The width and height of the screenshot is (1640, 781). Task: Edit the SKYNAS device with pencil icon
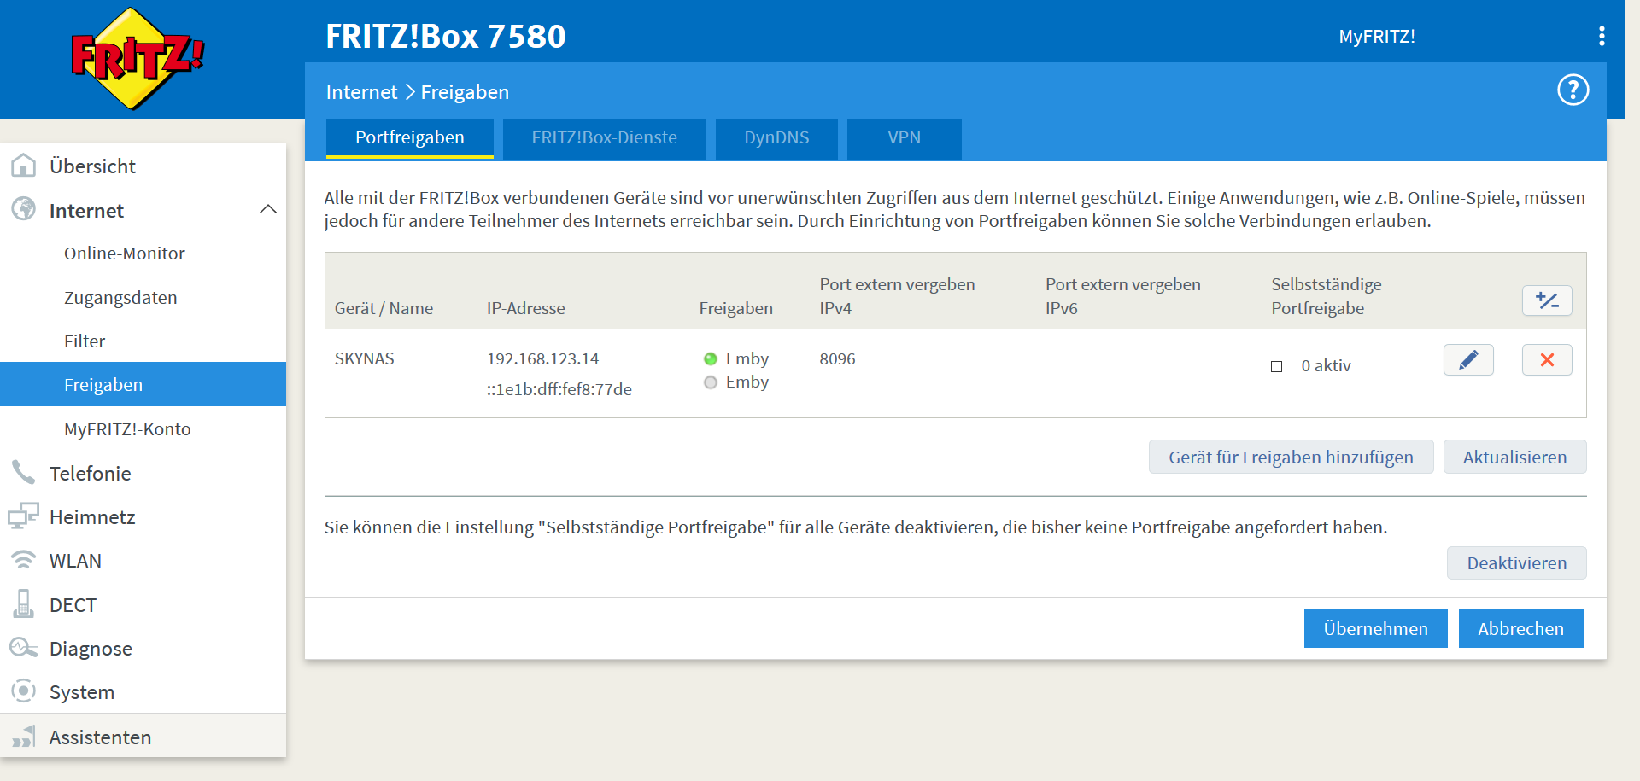1468,360
